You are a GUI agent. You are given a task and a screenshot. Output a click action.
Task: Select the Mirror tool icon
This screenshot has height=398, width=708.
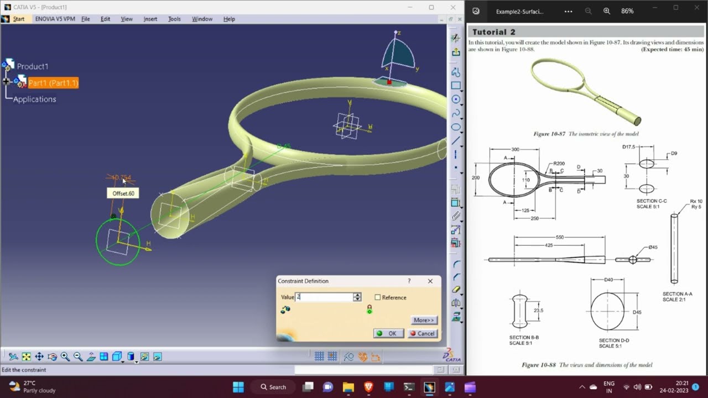point(456,303)
